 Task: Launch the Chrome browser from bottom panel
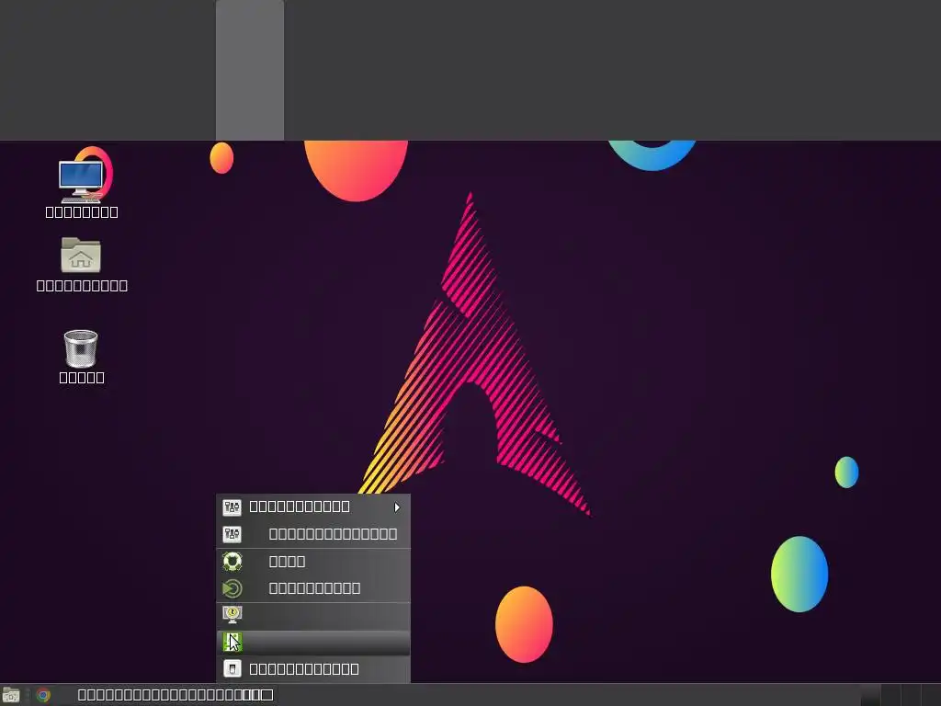tap(43, 695)
